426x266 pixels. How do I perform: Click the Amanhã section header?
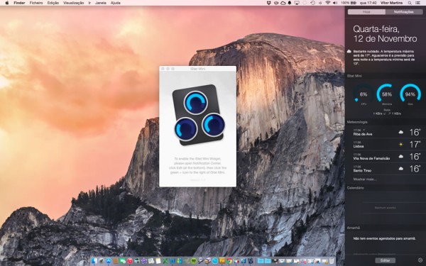[x=353, y=228]
